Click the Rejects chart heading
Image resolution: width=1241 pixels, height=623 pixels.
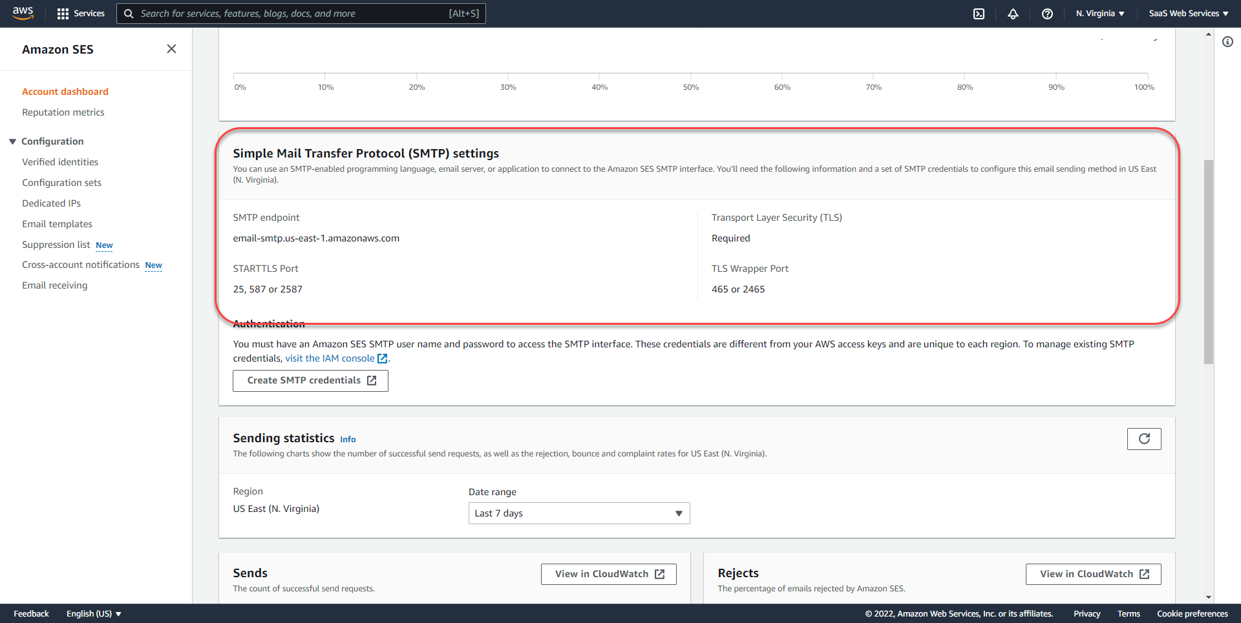tap(738, 573)
